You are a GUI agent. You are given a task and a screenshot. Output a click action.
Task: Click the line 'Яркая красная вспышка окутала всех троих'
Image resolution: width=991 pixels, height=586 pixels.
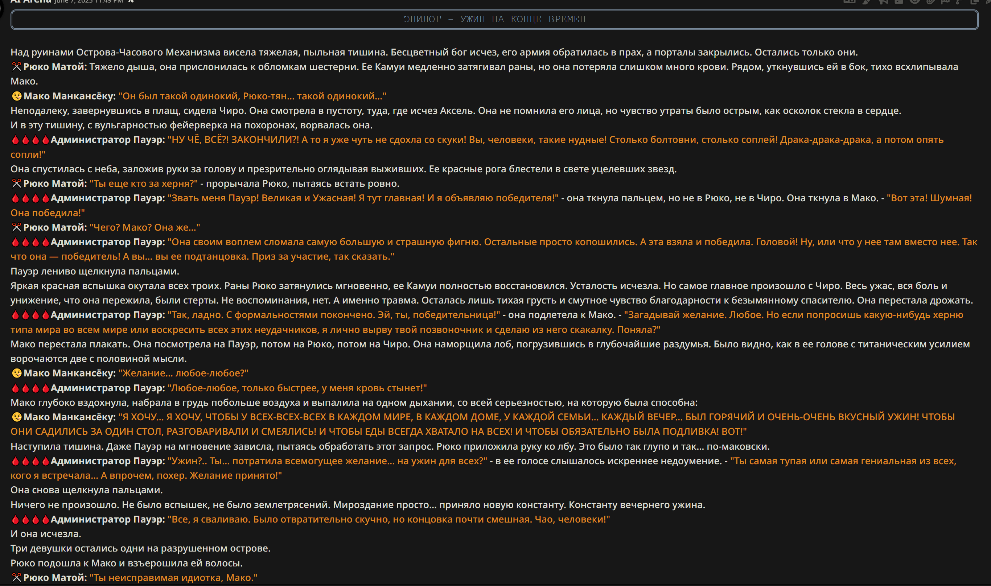[x=492, y=293]
